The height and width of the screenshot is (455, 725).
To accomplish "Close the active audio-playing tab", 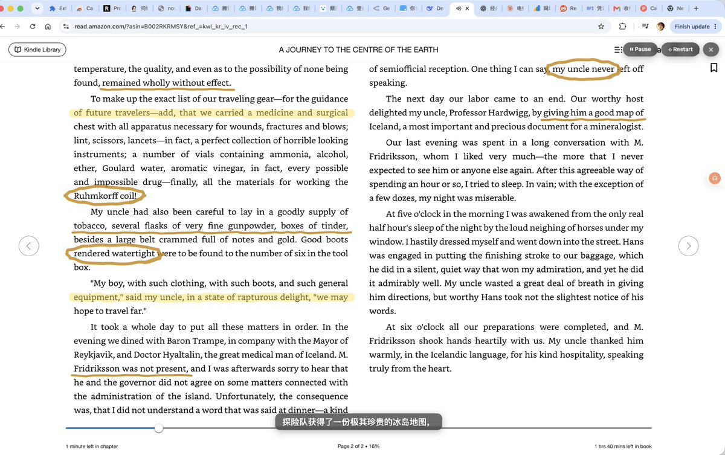I will 467,8.
